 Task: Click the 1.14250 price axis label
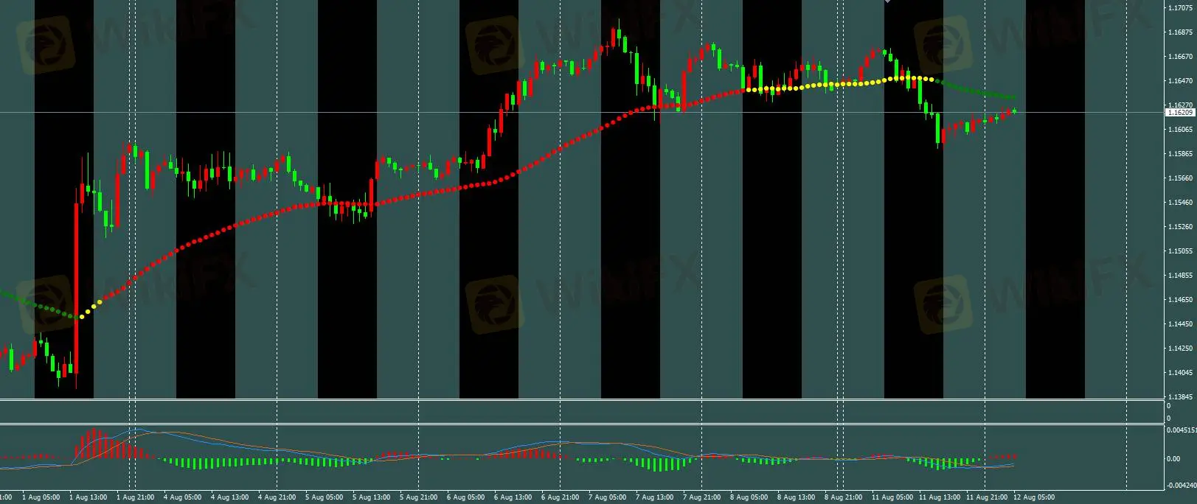(x=1181, y=349)
